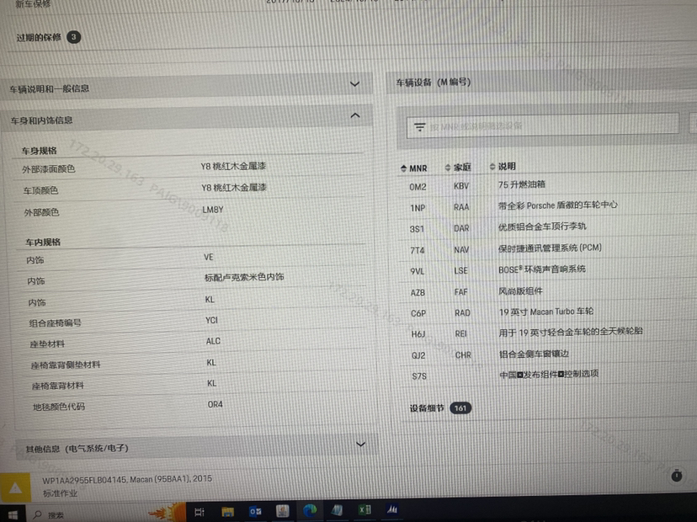Screen dimensions: 697x522
Task: Click the 车顶颜色 value Y8 桃红木金属漆
Action: coord(234,188)
